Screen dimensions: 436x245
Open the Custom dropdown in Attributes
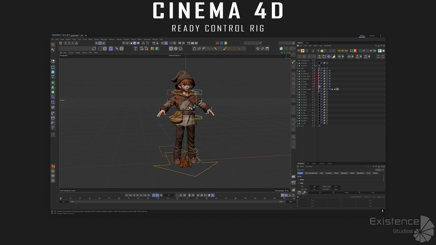coord(380,170)
